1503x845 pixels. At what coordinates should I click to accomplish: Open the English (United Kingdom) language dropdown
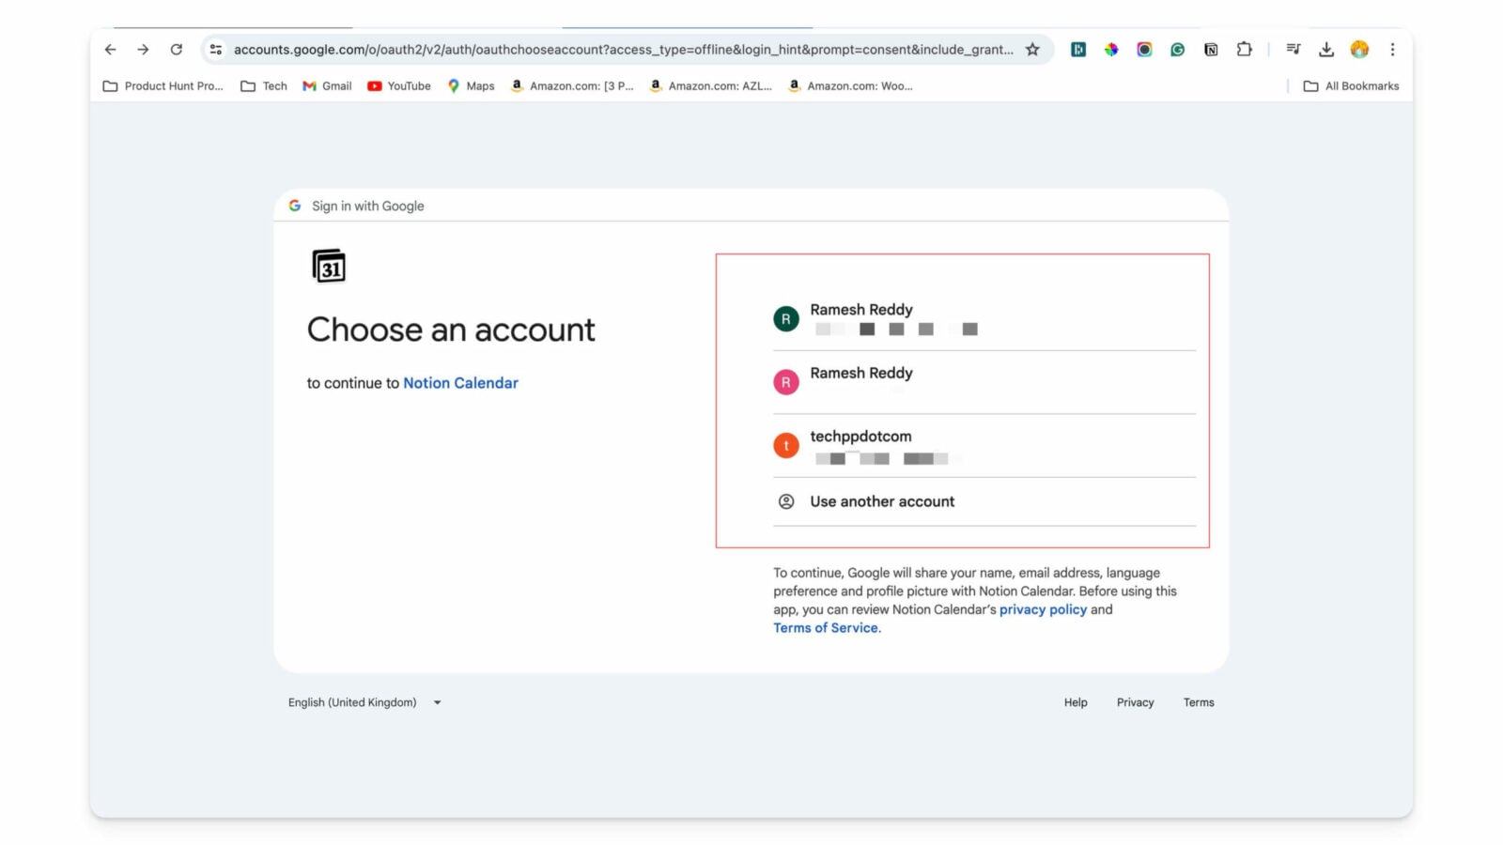coord(364,701)
